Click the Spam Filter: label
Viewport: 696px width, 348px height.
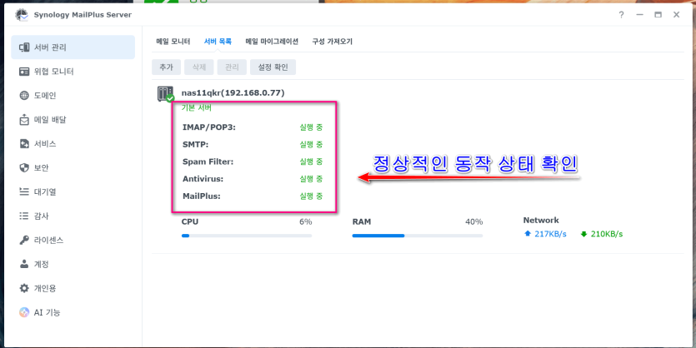[x=208, y=162]
